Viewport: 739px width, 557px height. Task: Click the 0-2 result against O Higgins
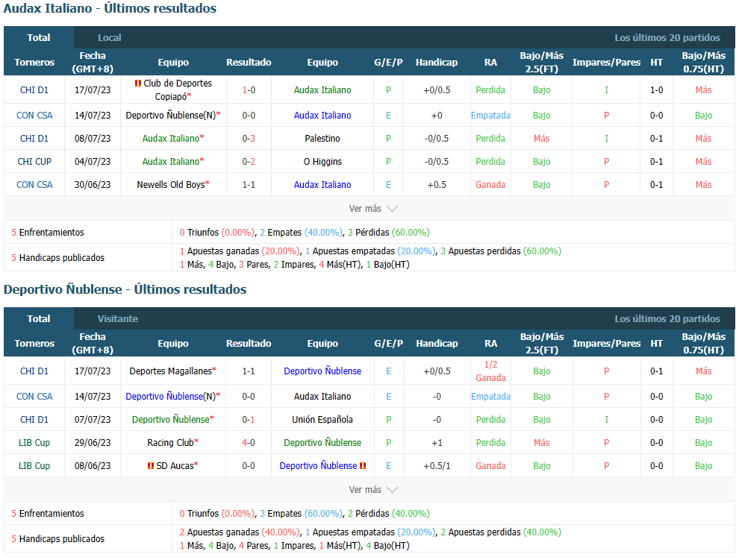point(249,162)
